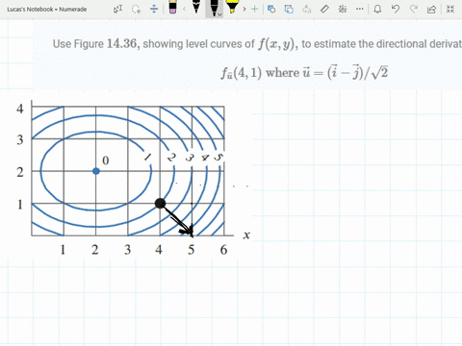Choose the Lasso Select tool
The height and width of the screenshot is (346, 462).
tap(137, 9)
